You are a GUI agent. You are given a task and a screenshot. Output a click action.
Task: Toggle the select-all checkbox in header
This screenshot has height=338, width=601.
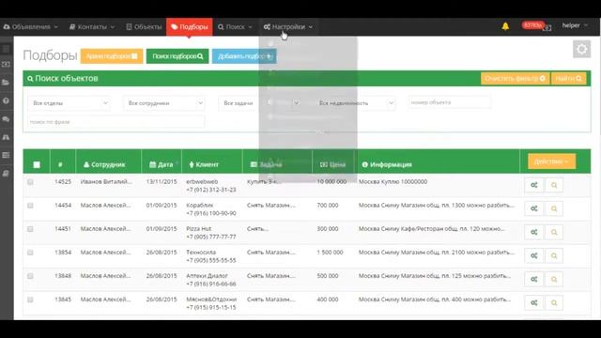click(x=37, y=165)
